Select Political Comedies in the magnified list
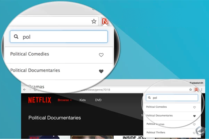The height and width of the screenshot is (139, 209). tap(30, 54)
